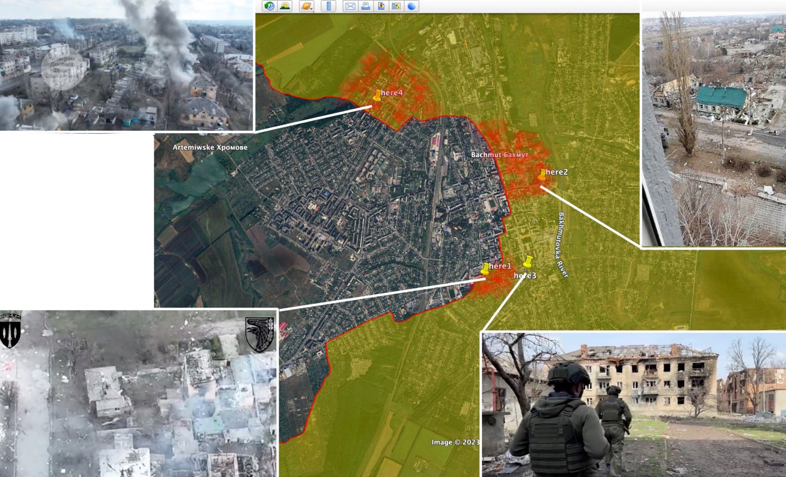Open the green-roofed house photo
Screen dimensions: 786x477
pos(714,130)
